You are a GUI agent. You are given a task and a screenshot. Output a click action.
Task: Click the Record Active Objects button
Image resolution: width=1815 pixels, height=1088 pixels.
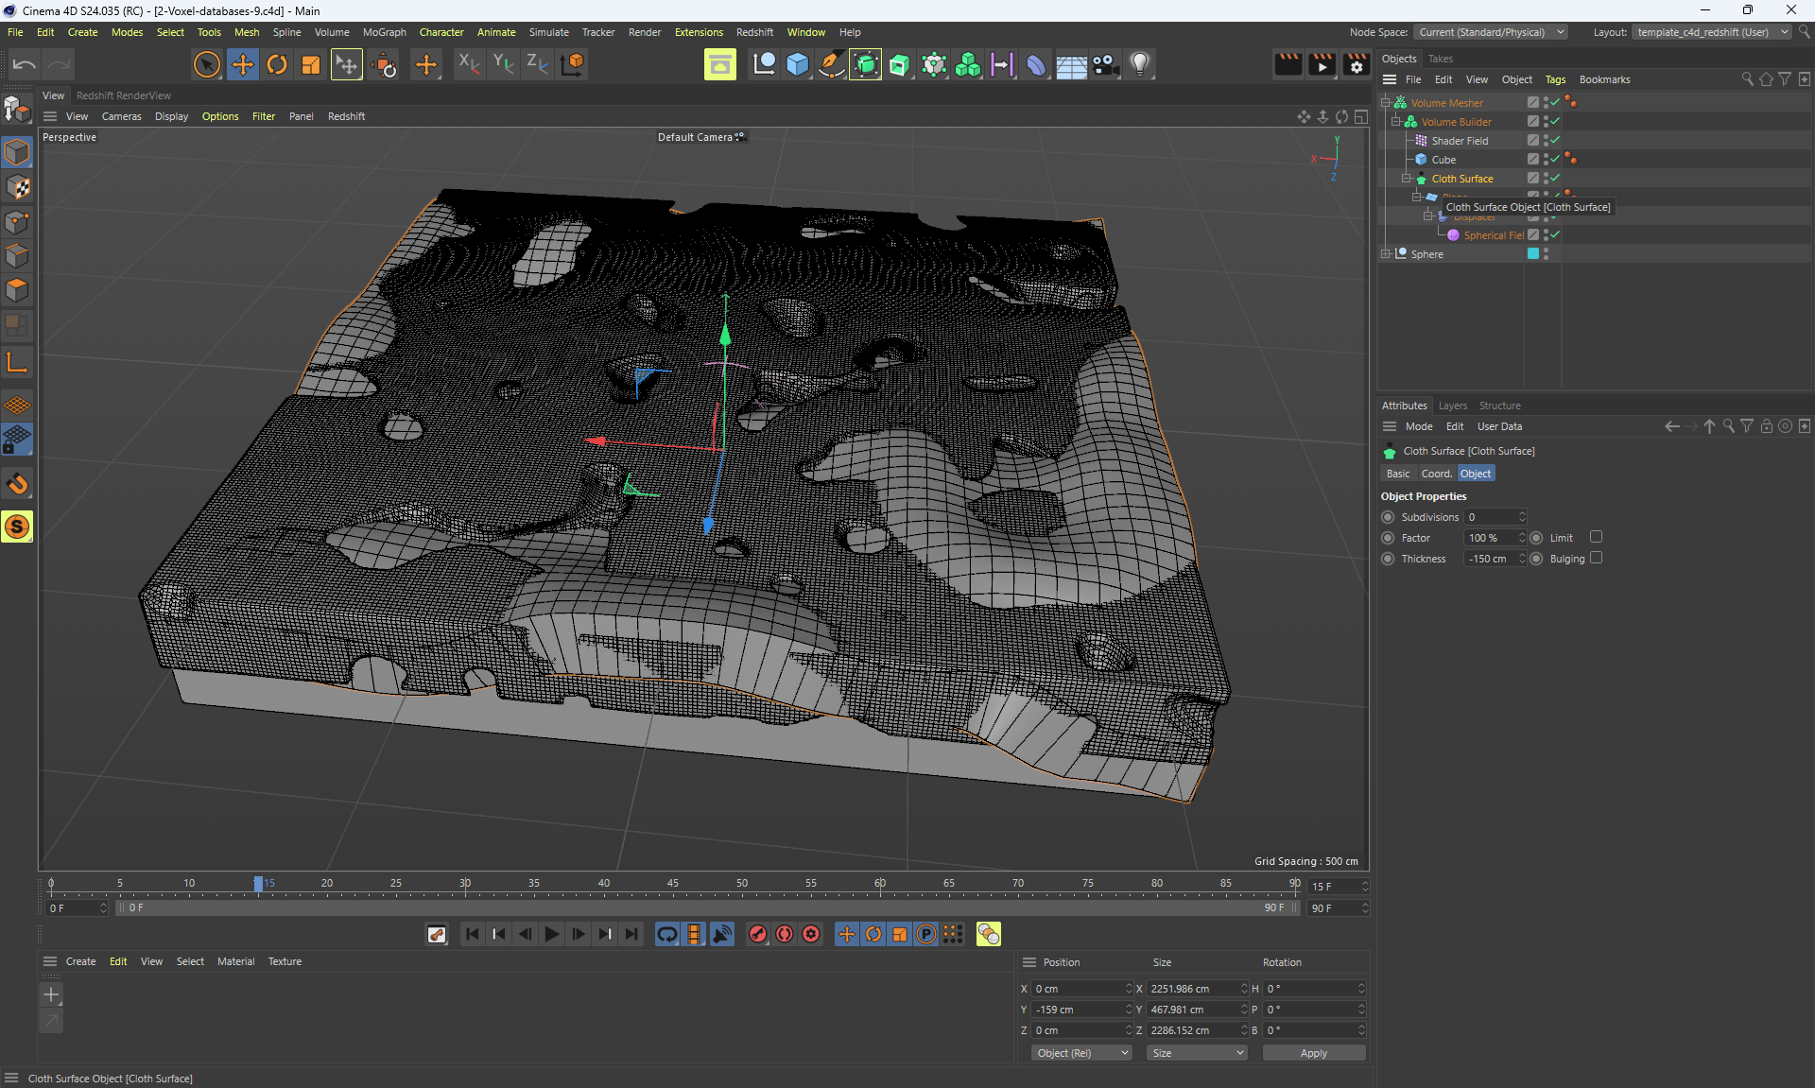[x=758, y=934]
